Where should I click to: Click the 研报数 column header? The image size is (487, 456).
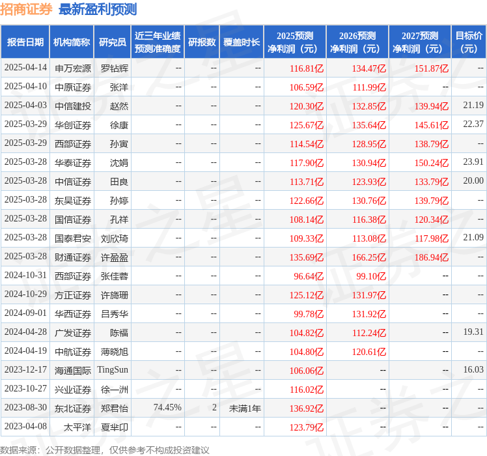click(x=202, y=42)
